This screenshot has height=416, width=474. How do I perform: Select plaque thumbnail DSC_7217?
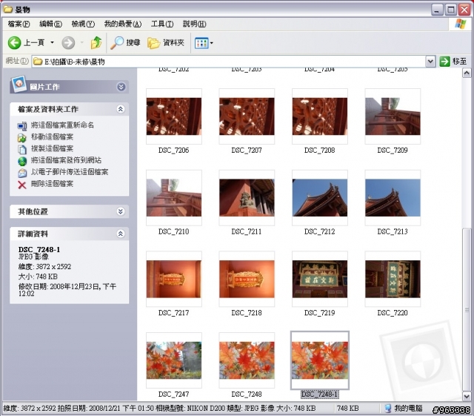point(174,279)
